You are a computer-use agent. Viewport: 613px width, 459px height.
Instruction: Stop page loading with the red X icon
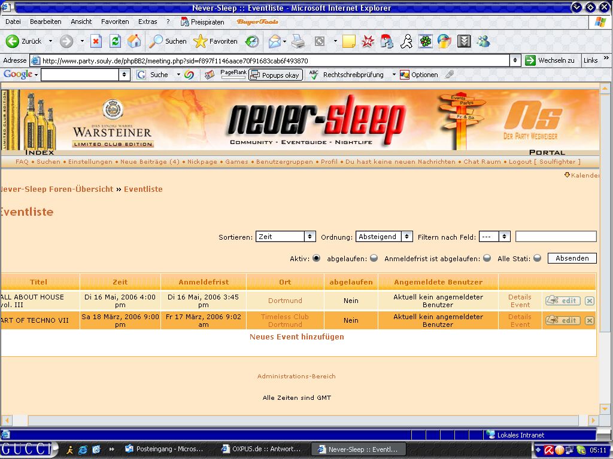(96, 41)
